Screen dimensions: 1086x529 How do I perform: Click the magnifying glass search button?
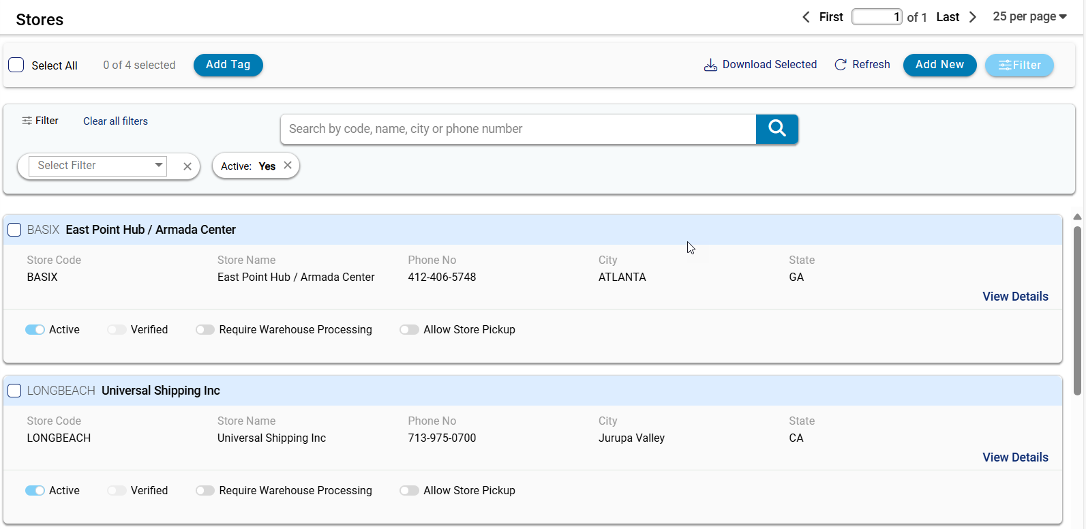pyautogui.click(x=776, y=129)
